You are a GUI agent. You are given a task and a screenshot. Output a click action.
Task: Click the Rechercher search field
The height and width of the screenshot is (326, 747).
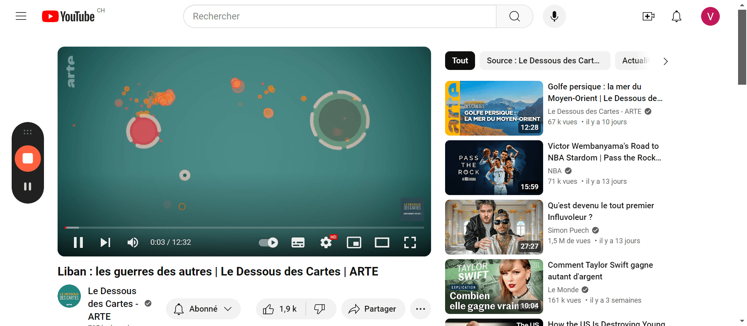[340, 16]
